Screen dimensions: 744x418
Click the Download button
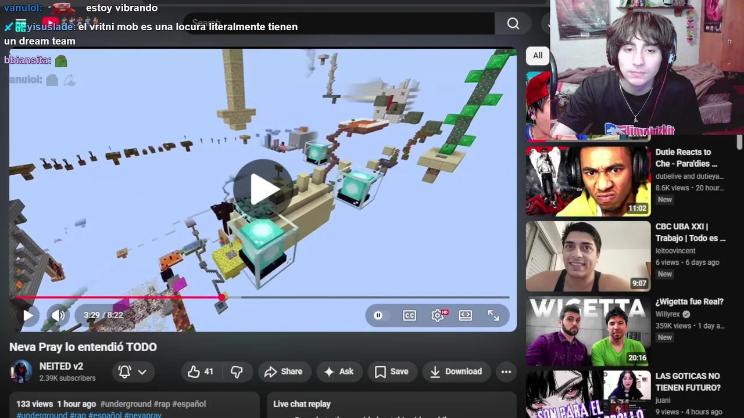(457, 372)
